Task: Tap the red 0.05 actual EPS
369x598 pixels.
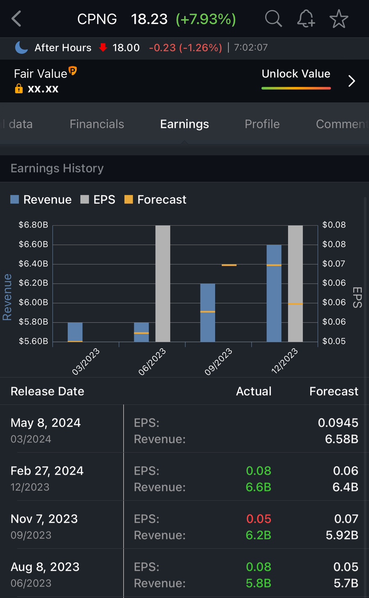Action: click(259, 518)
